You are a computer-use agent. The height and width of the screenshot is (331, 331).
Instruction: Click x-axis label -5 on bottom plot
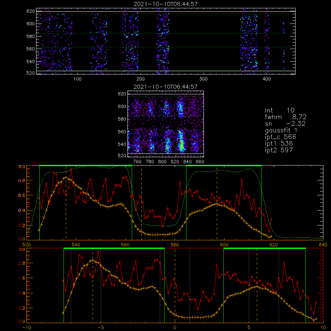[x=101, y=328]
